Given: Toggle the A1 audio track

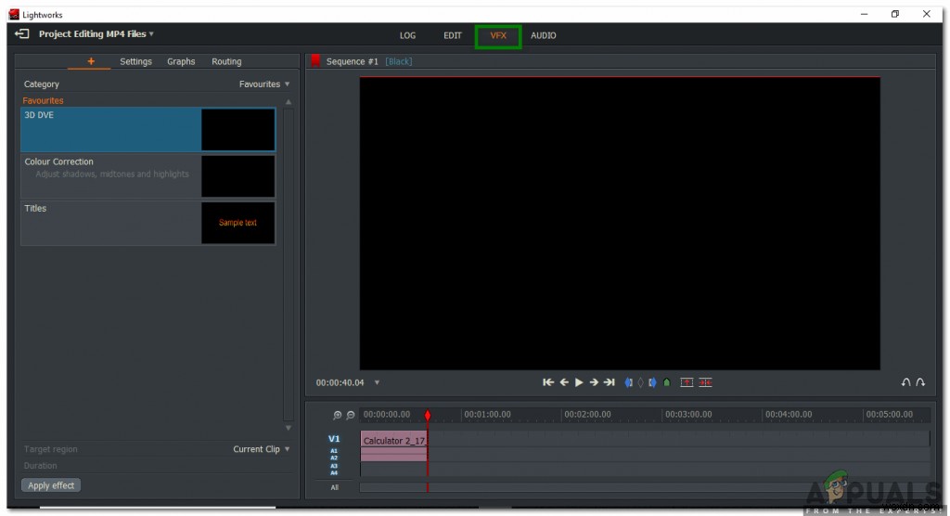Looking at the screenshot, I should 334,451.
